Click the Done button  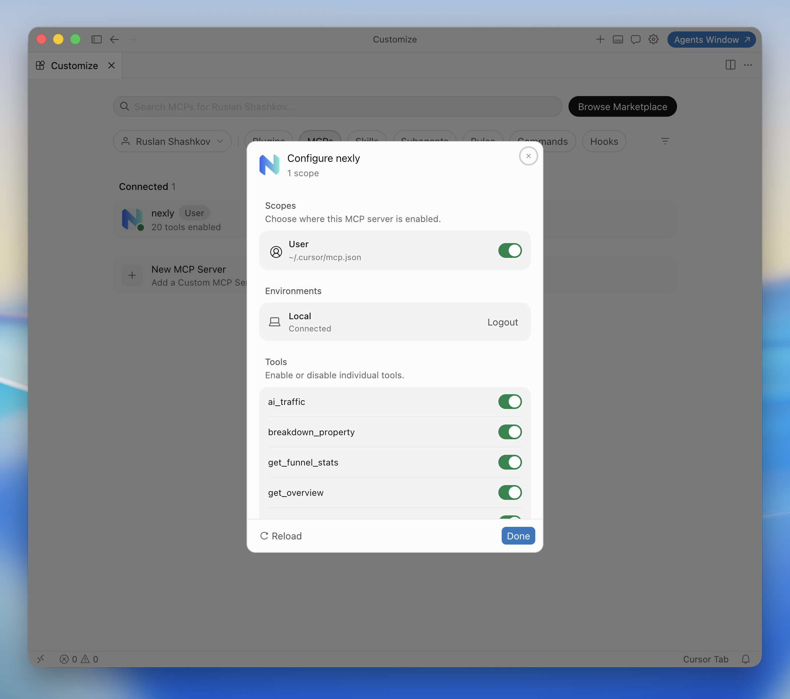(518, 536)
